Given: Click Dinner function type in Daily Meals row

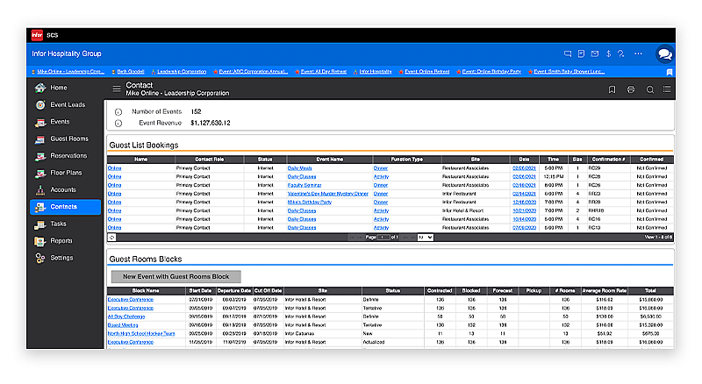Looking at the screenshot, I should (x=381, y=168).
